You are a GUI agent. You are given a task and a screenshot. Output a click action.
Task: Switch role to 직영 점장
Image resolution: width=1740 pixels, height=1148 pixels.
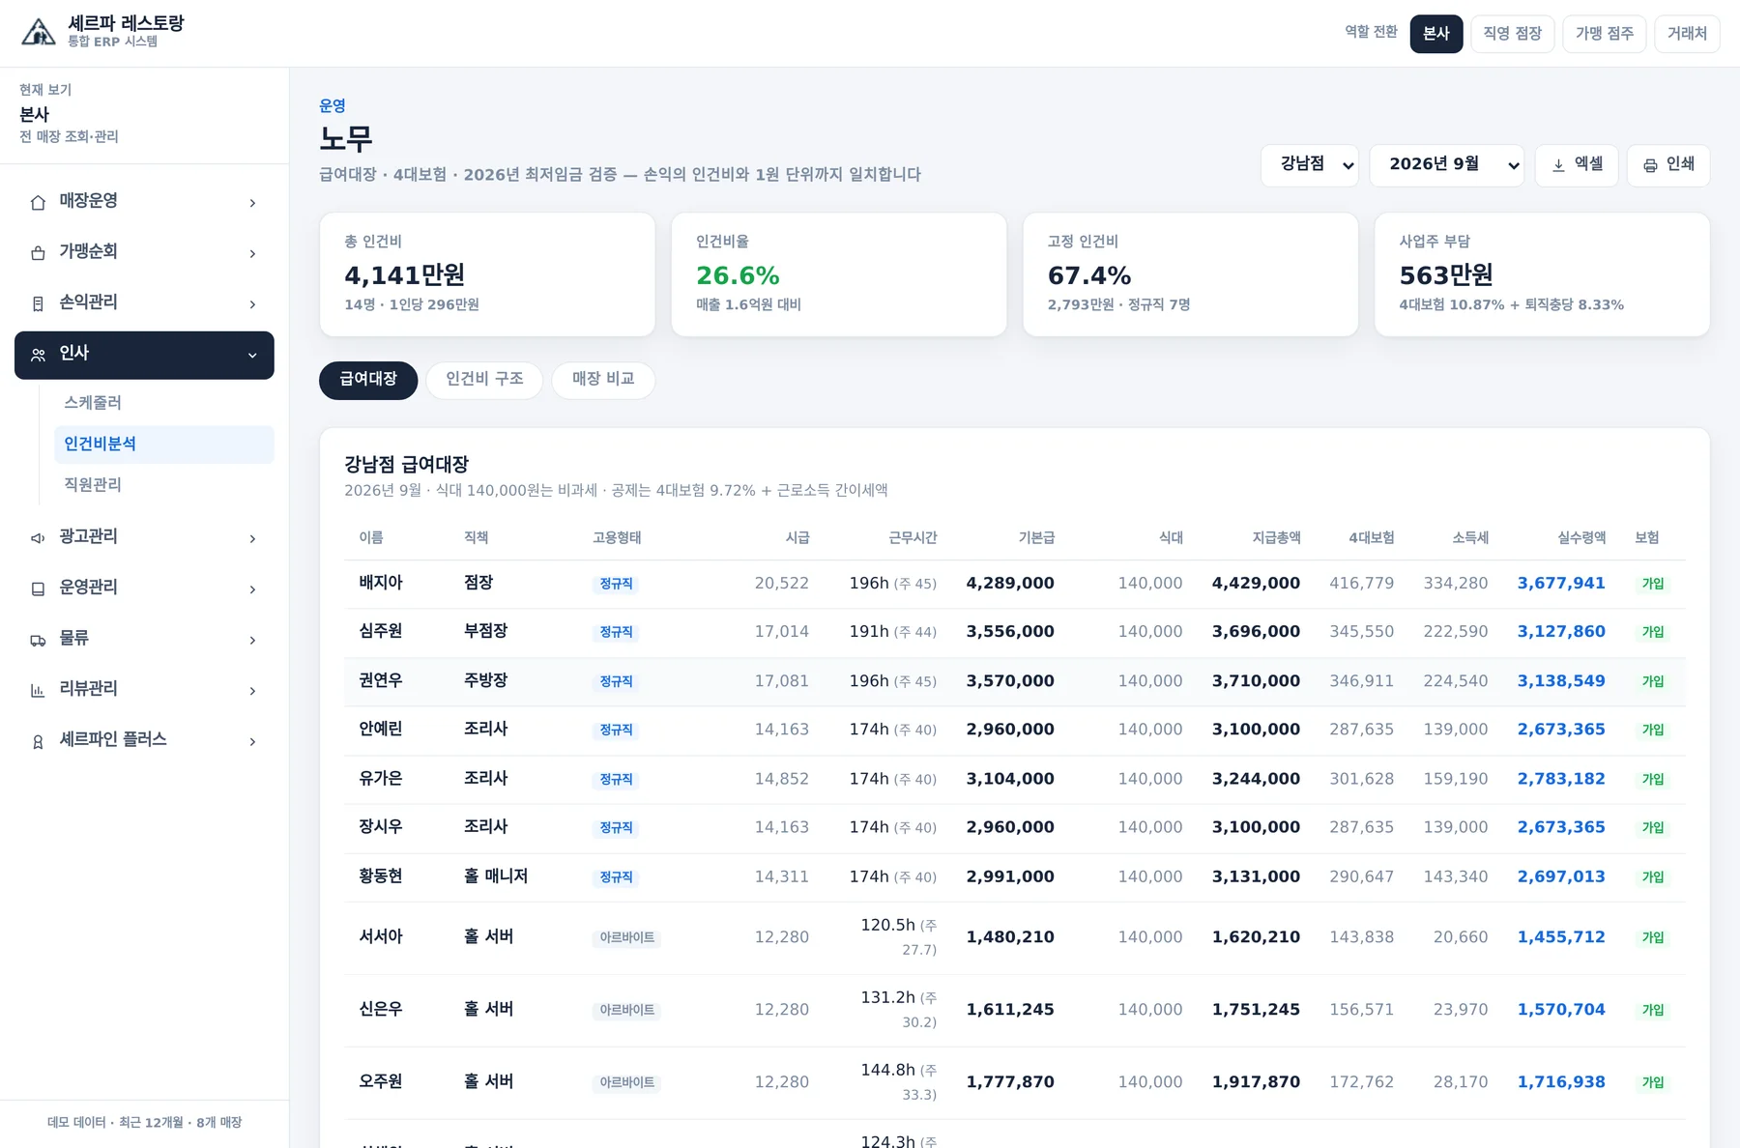(1512, 34)
